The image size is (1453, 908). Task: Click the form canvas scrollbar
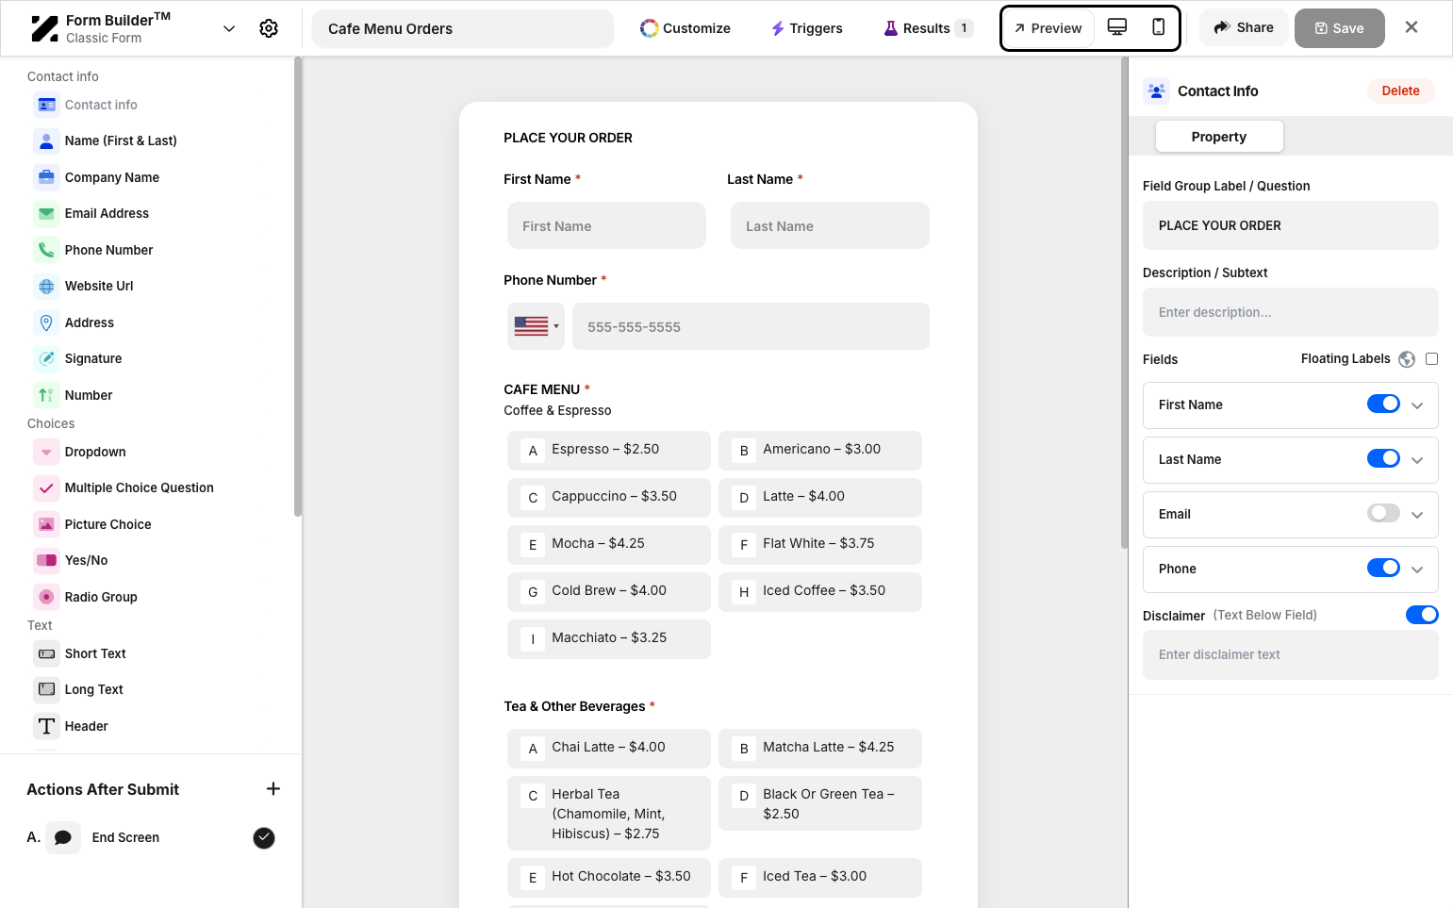(x=1124, y=302)
